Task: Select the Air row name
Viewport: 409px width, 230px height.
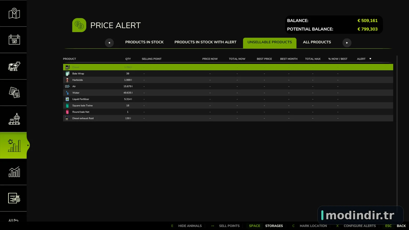Action: click(x=74, y=86)
